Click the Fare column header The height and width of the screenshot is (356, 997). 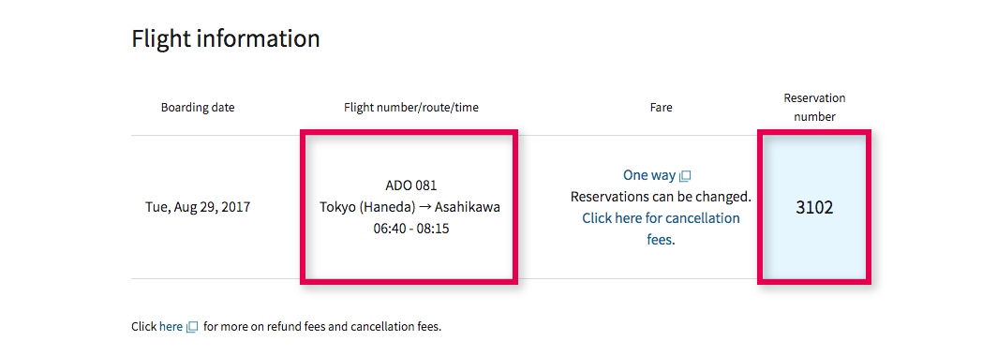click(661, 108)
